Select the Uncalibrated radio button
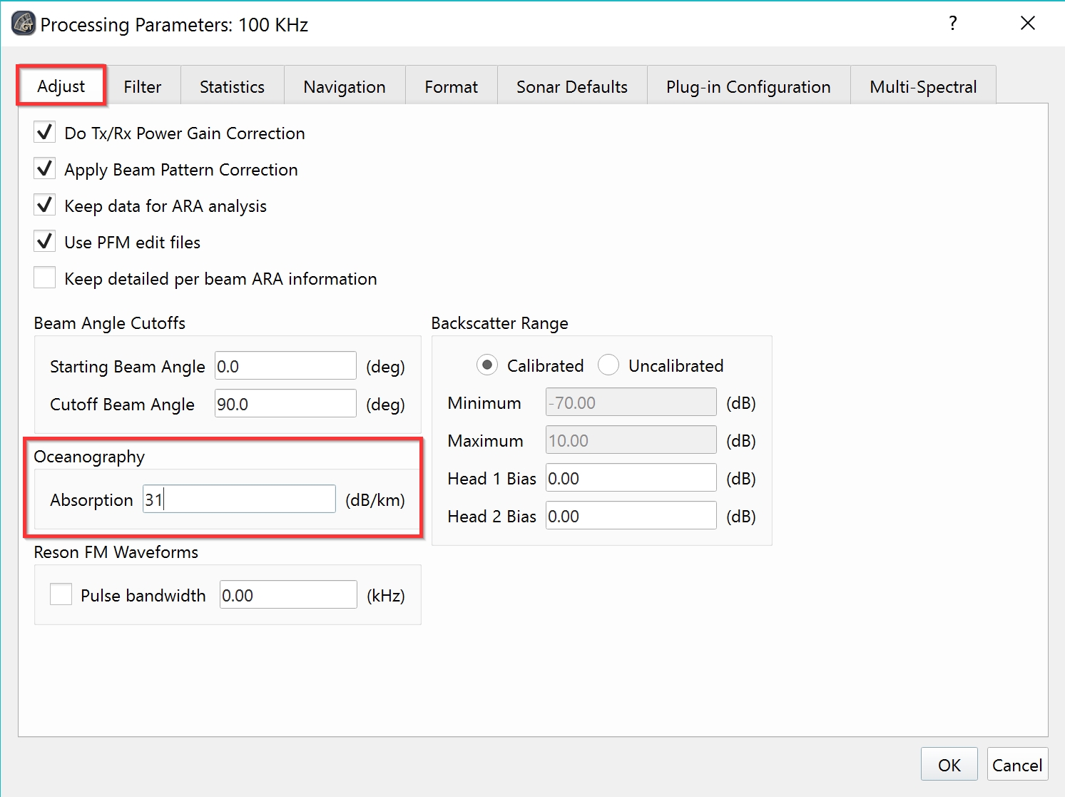Image resolution: width=1065 pixels, height=797 pixels. click(608, 365)
